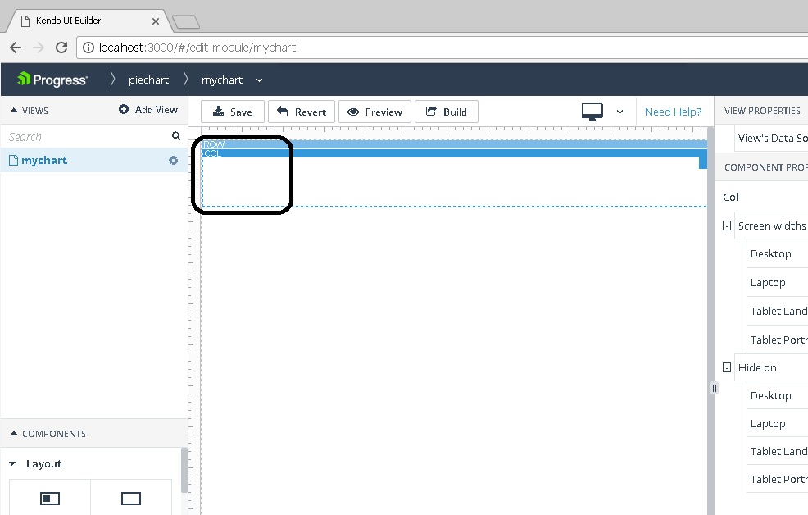The height and width of the screenshot is (515, 808).
Task: Select Tablet Landscape under Screen widths
Action: click(x=779, y=311)
